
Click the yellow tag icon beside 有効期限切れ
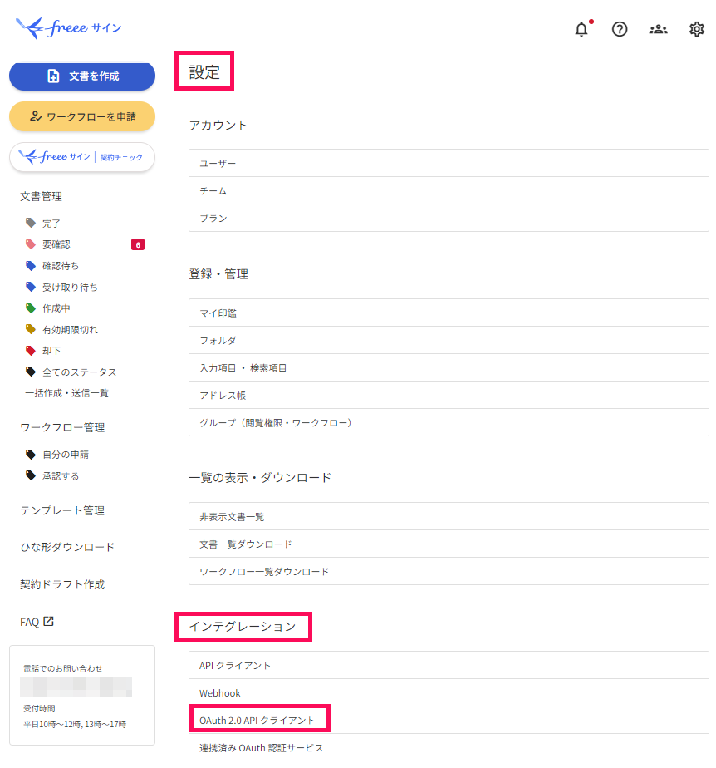click(x=31, y=329)
